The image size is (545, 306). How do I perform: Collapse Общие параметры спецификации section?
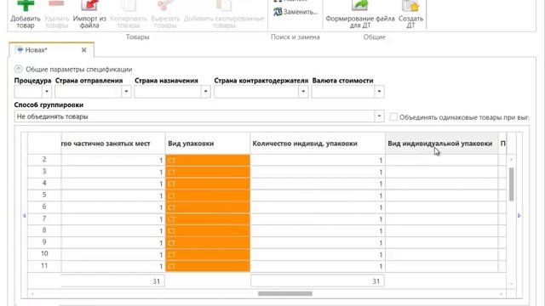coord(19,69)
